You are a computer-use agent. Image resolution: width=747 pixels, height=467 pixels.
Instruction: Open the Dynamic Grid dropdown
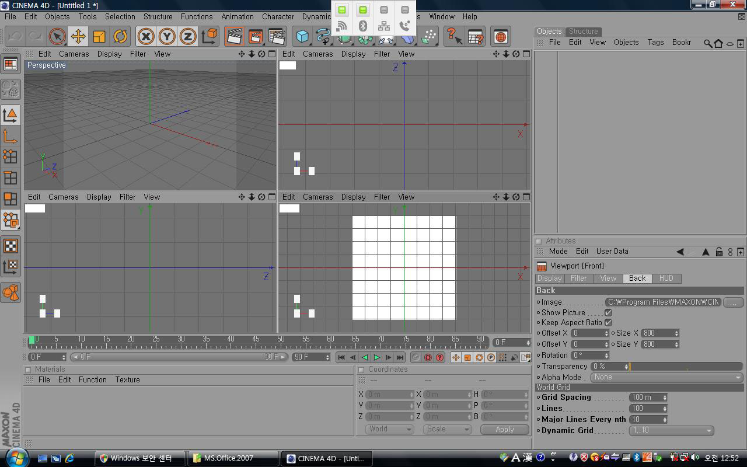(x=671, y=430)
